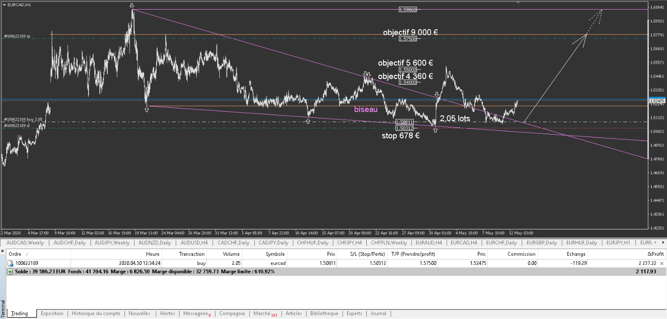
Task: Show the CHFJPY,H4 chart tab
Action: [x=349, y=242]
